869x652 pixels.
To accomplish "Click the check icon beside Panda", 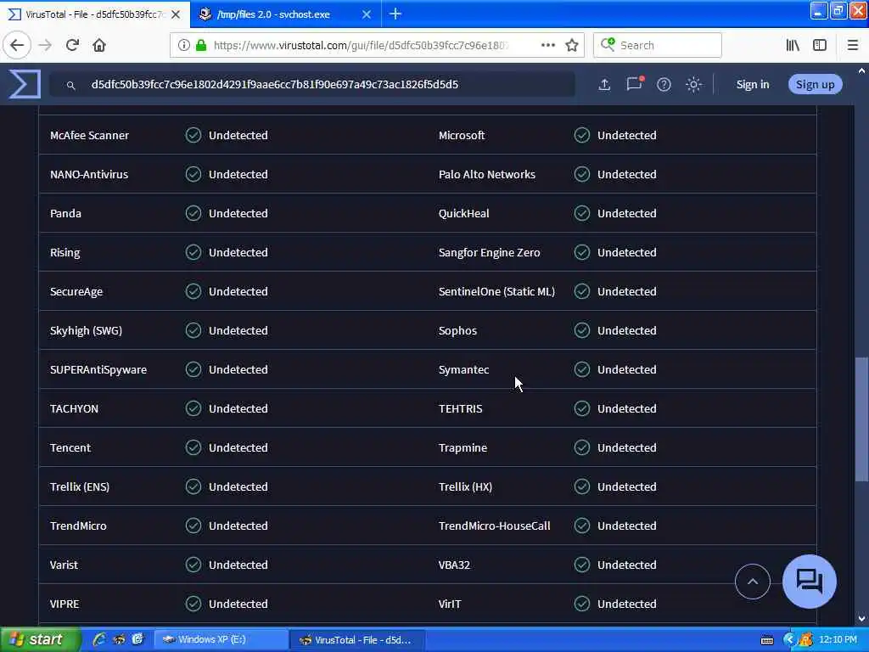I will pos(193,213).
